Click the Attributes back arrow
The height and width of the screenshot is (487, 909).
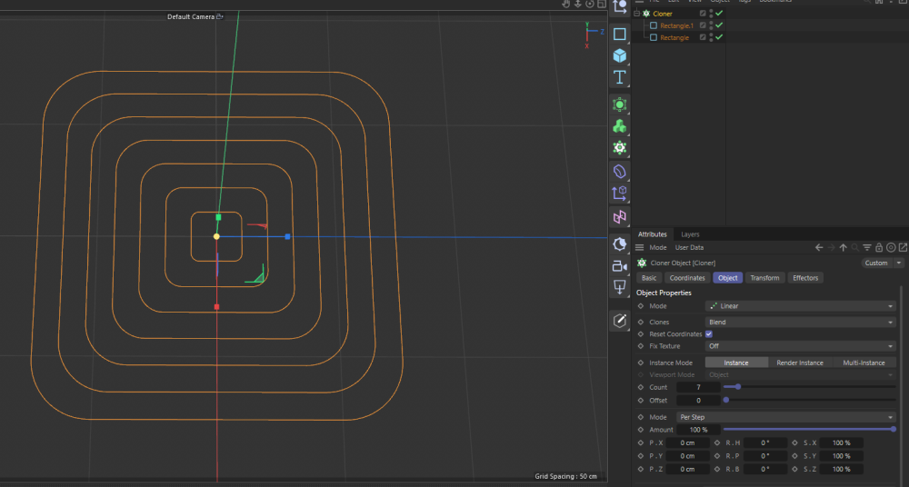tap(819, 247)
